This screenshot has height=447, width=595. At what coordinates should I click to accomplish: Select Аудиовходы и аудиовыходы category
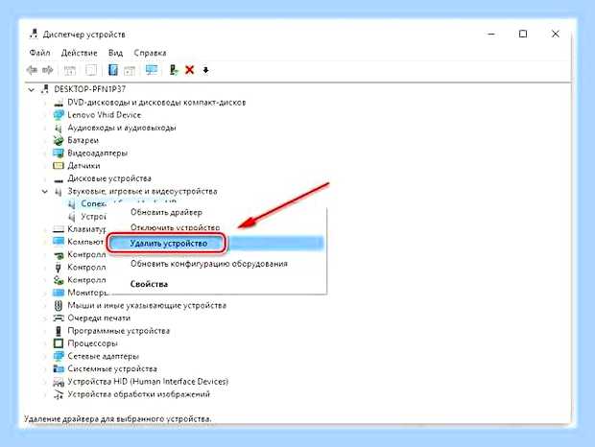(x=122, y=128)
